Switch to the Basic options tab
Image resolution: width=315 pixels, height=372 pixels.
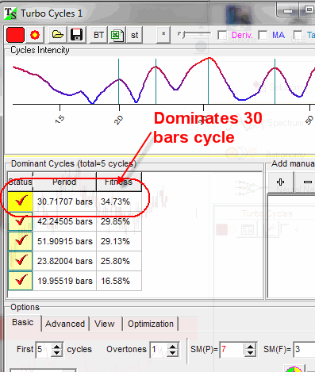23,323
